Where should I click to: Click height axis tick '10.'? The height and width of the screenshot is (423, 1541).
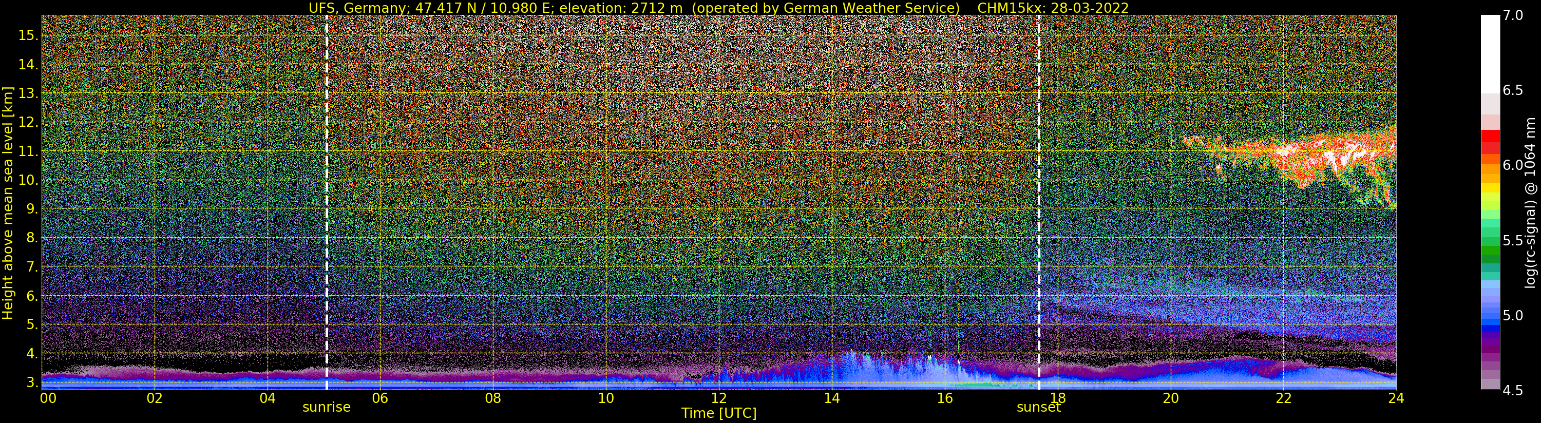tap(28, 180)
